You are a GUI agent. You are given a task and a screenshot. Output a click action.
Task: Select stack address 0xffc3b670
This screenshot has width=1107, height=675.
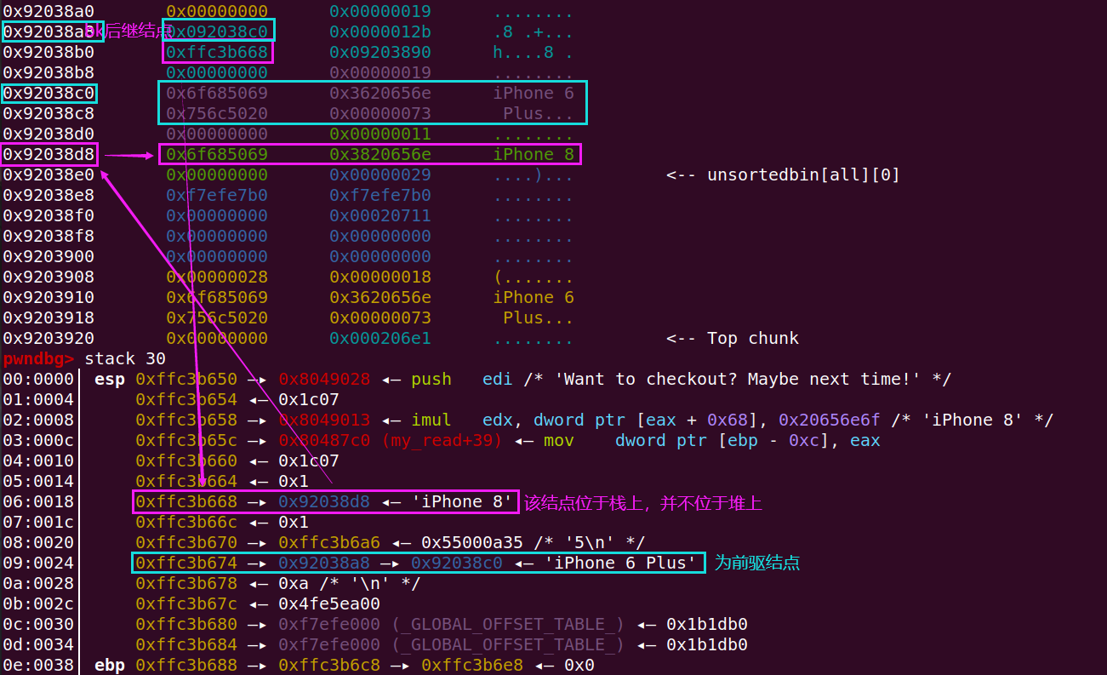pyautogui.click(x=186, y=543)
